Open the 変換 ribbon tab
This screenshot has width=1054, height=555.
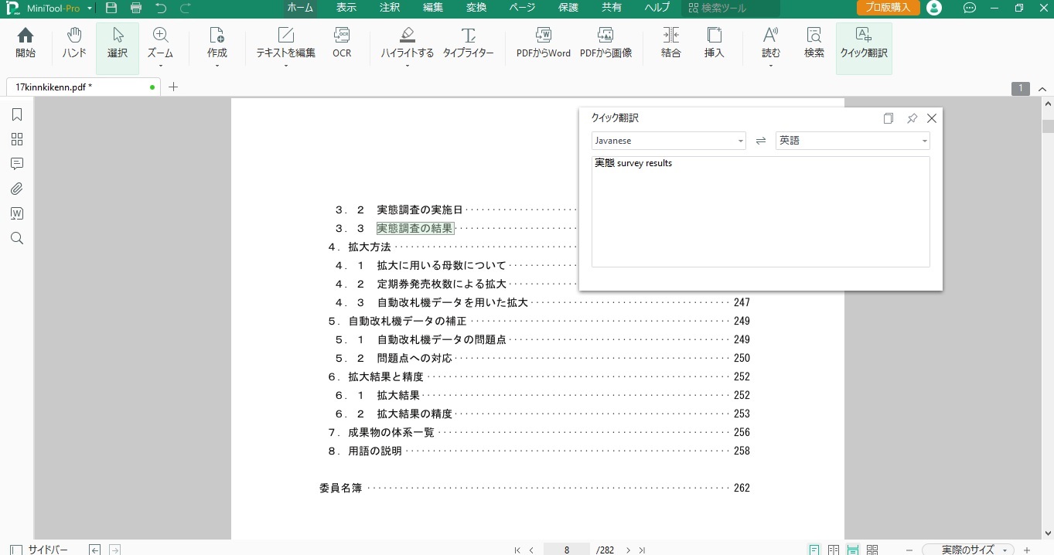coord(476,8)
